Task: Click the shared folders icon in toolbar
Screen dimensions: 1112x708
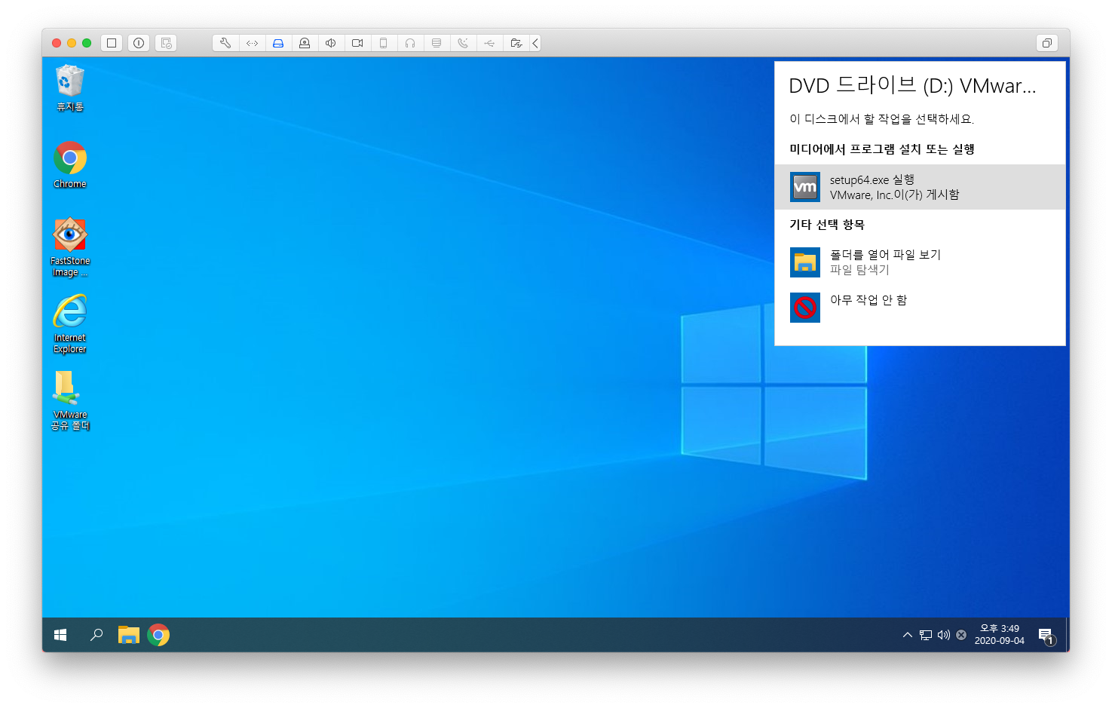Action: point(516,43)
